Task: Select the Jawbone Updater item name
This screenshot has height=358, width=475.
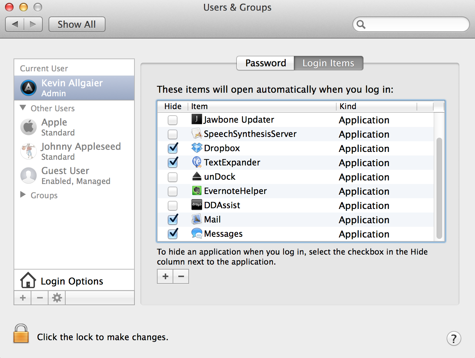Action: coord(239,119)
